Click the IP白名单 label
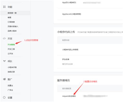This screenshot has width=123, height=102. tap(66, 59)
